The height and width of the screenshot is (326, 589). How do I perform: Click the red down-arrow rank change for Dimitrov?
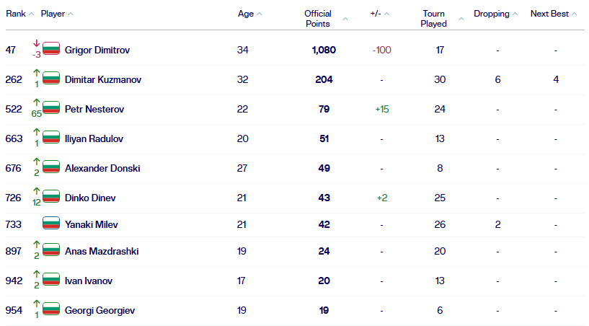tap(37, 43)
